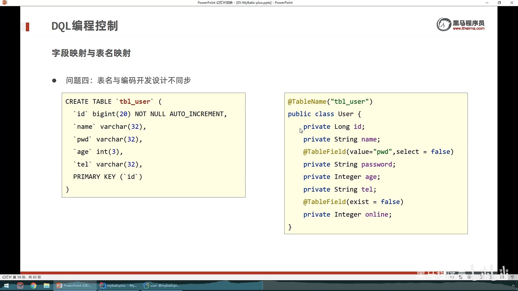Open File Explorer from the taskbar
Screen dimensions: 518x291
47,286
